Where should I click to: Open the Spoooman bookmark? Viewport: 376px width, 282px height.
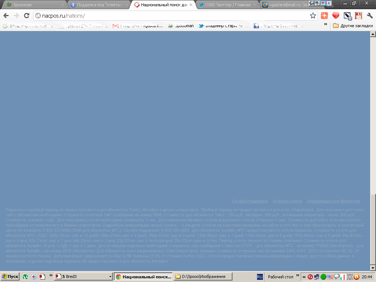click(181, 26)
